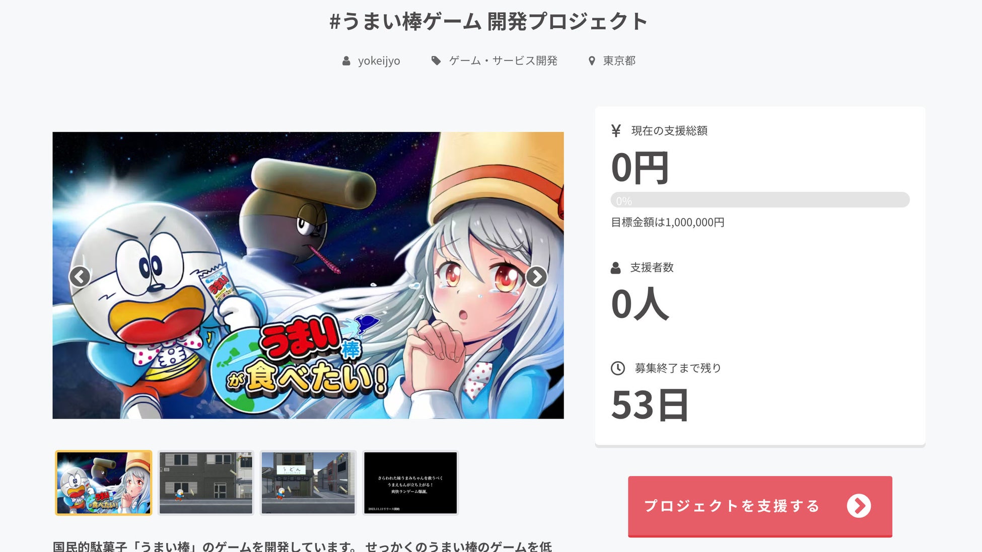Viewport: 982px width, 552px height.
Task: Click the clock icon beside 募集終了まで残り
Action: click(618, 368)
